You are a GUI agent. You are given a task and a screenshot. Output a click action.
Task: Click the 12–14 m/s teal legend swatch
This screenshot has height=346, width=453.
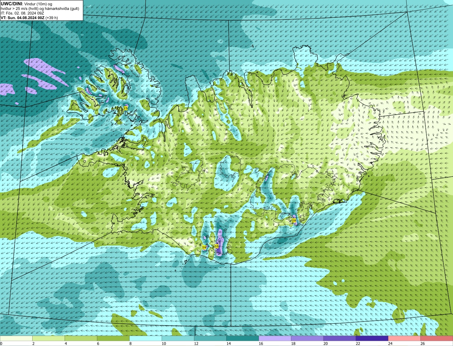point(211,338)
